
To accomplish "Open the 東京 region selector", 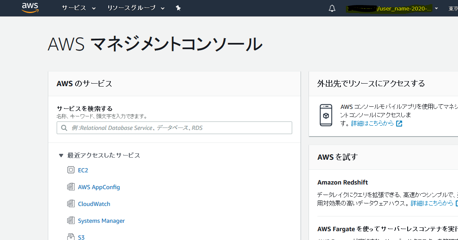I will click(x=453, y=9).
